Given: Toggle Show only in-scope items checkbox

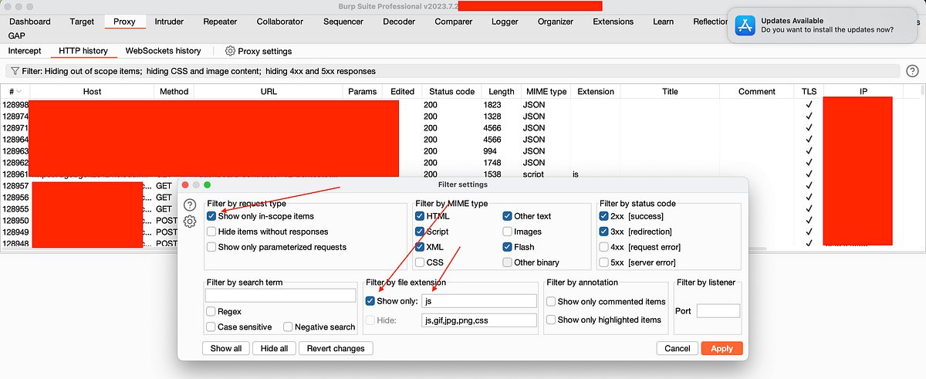Looking at the screenshot, I should (211, 217).
